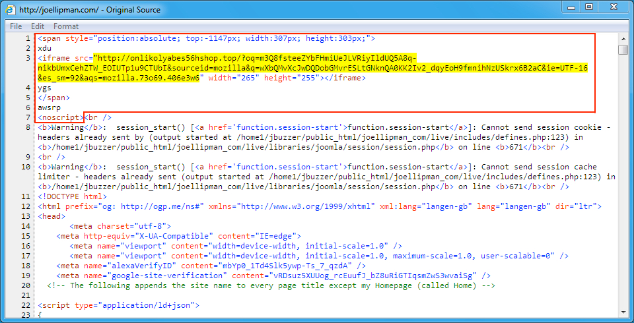Screen dimensions: 634x323
Task: Maximize the Original Source window
Action: (588, 7)
